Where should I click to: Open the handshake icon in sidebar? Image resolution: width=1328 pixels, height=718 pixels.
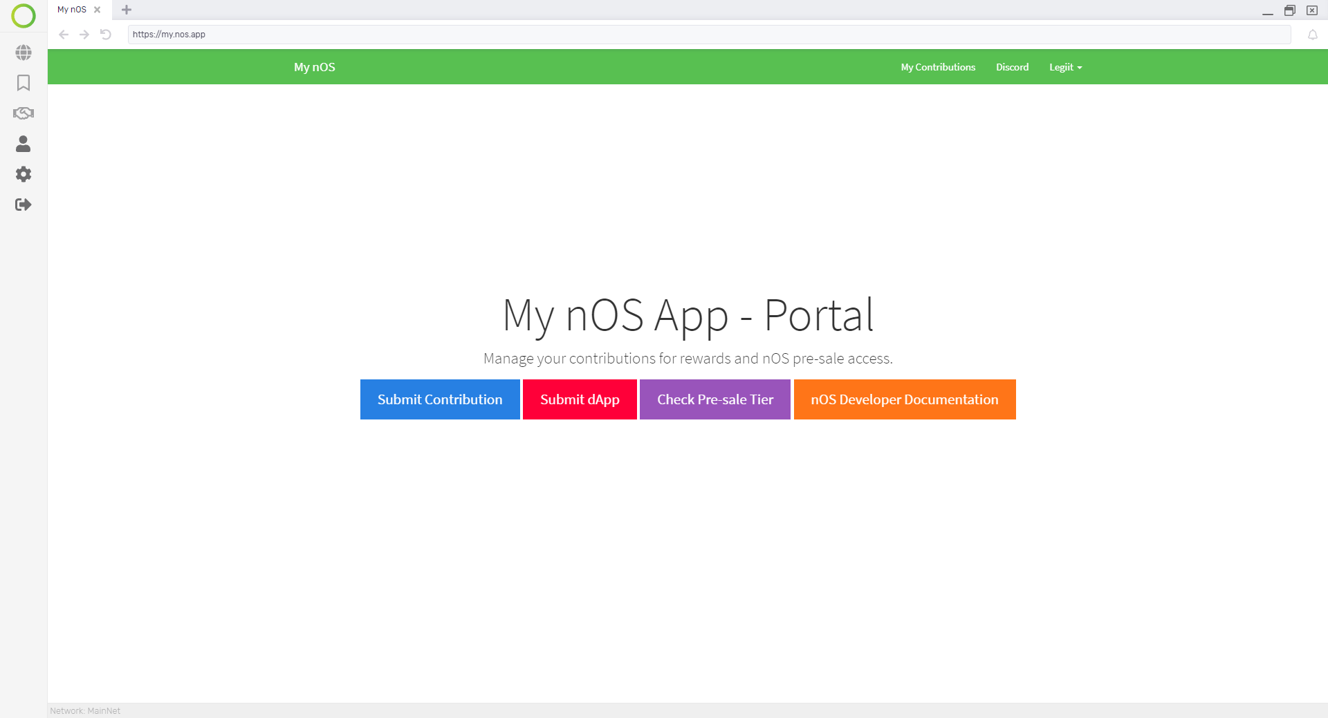coord(24,113)
